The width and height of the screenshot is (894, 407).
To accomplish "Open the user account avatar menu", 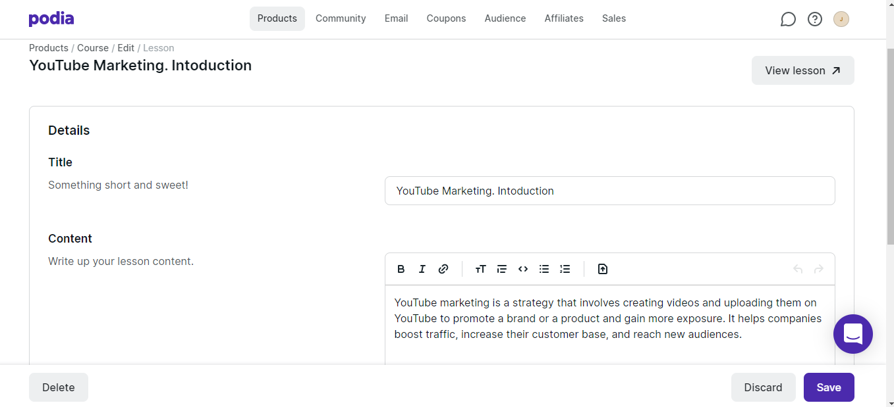I will click(841, 19).
